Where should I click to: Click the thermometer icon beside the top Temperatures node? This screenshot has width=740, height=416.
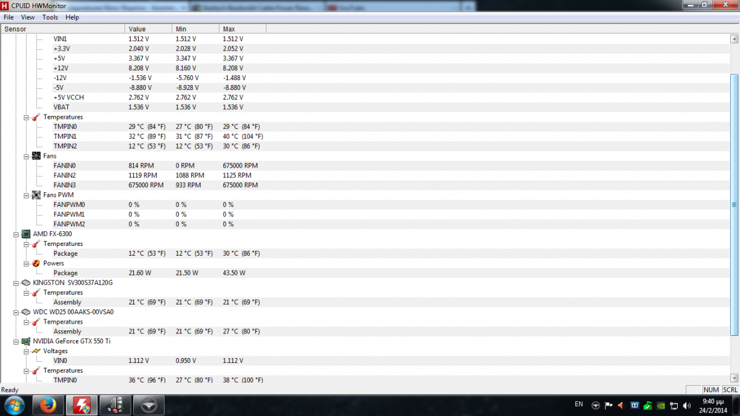[x=36, y=117]
